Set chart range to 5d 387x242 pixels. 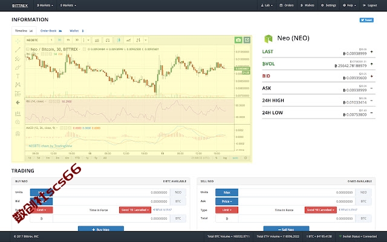[39, 158]
